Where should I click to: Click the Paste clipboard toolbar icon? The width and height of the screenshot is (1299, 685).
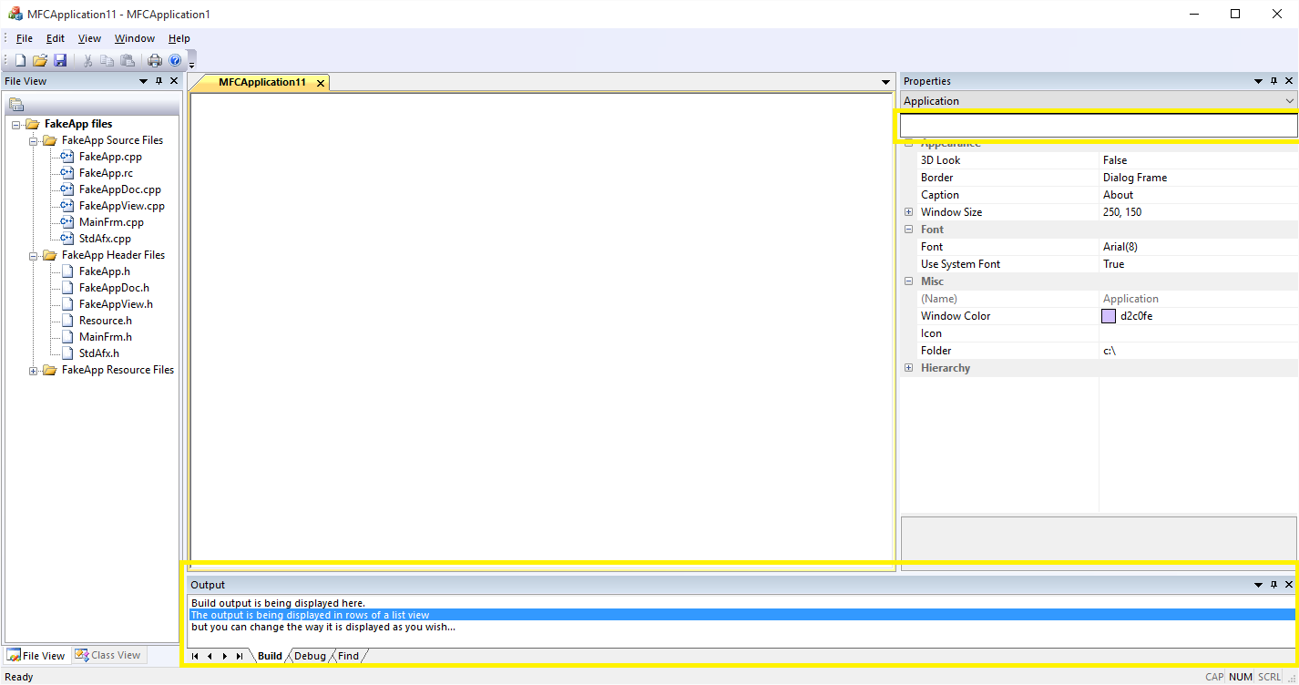tap(128, 60)
